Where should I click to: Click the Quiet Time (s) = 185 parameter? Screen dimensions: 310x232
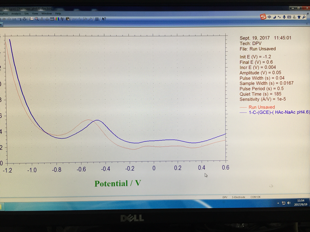[260, 94]
